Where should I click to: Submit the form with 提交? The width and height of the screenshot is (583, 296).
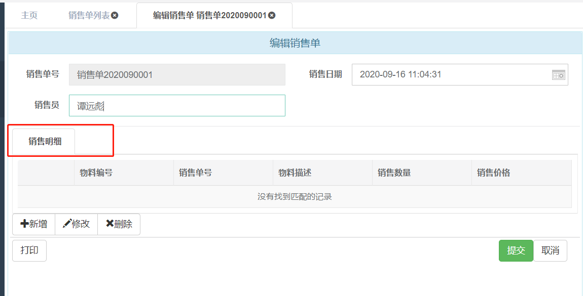516,250
